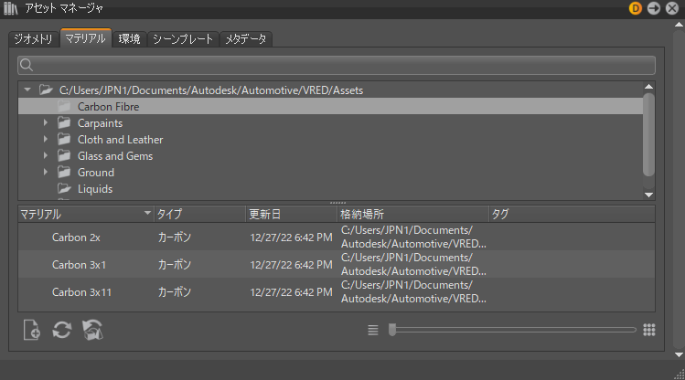685x380 pixels.
Task: Click the Assets root path text
Action: click(x=211, y=90)
